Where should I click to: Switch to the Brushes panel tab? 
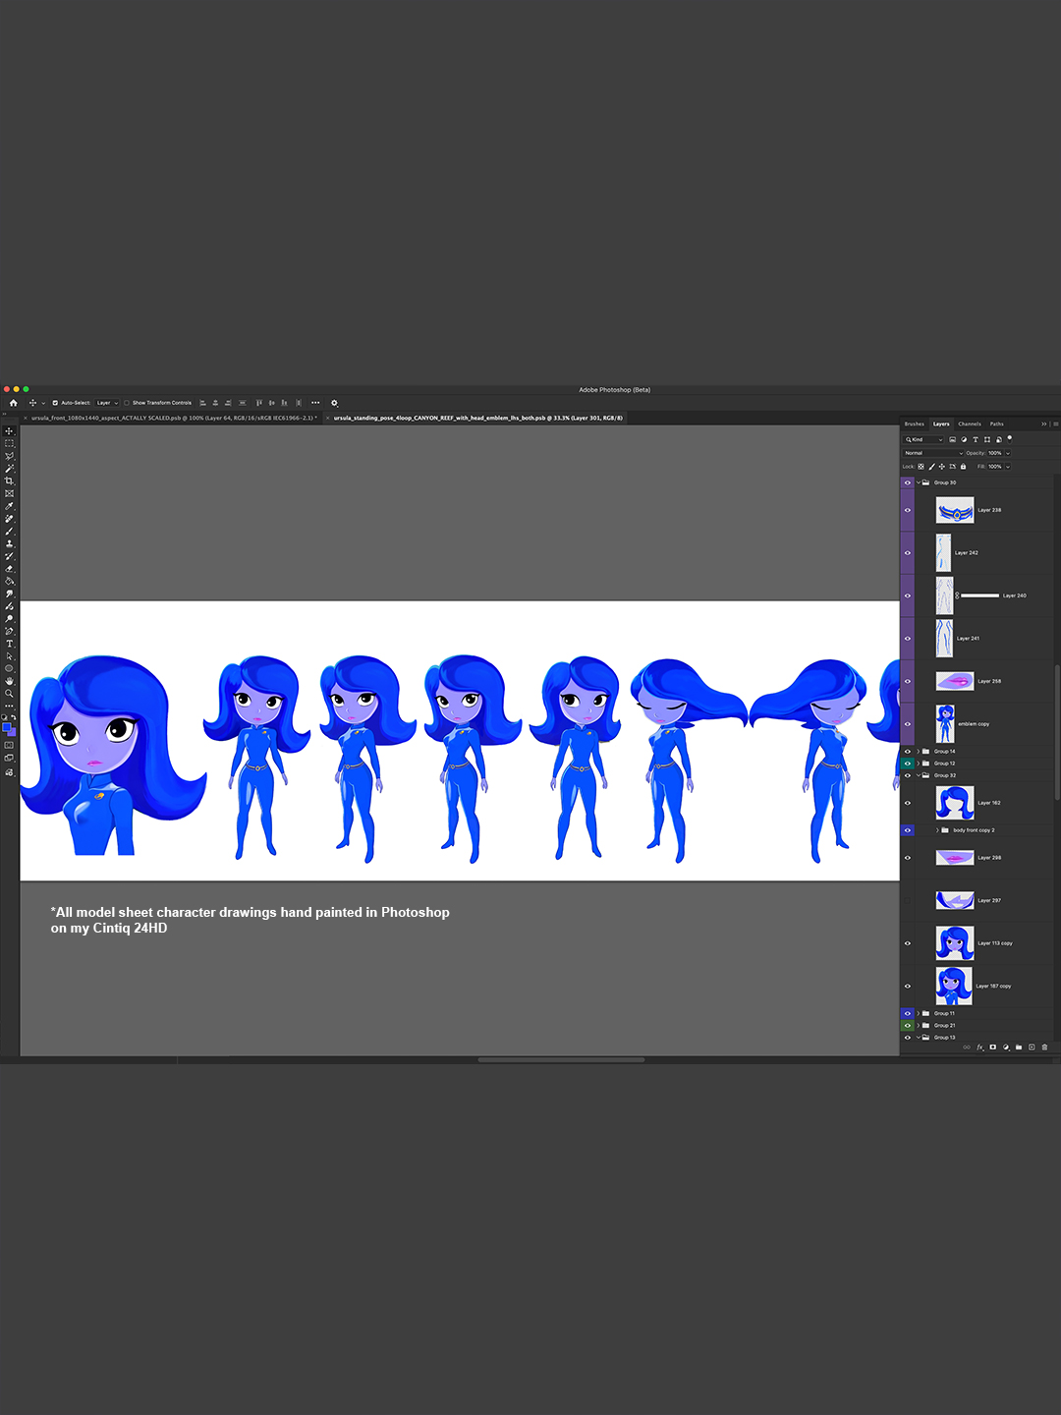(915, 424)
